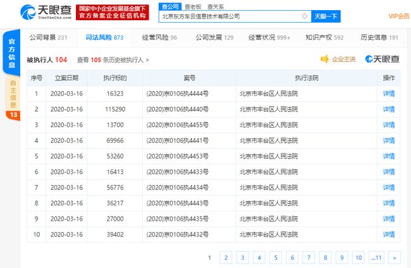Go to page 5

coord(276,257)
